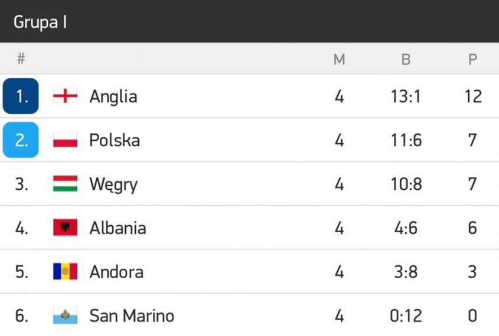Select the Węgry team name
The image size is (499, 336).
(113, 185)
